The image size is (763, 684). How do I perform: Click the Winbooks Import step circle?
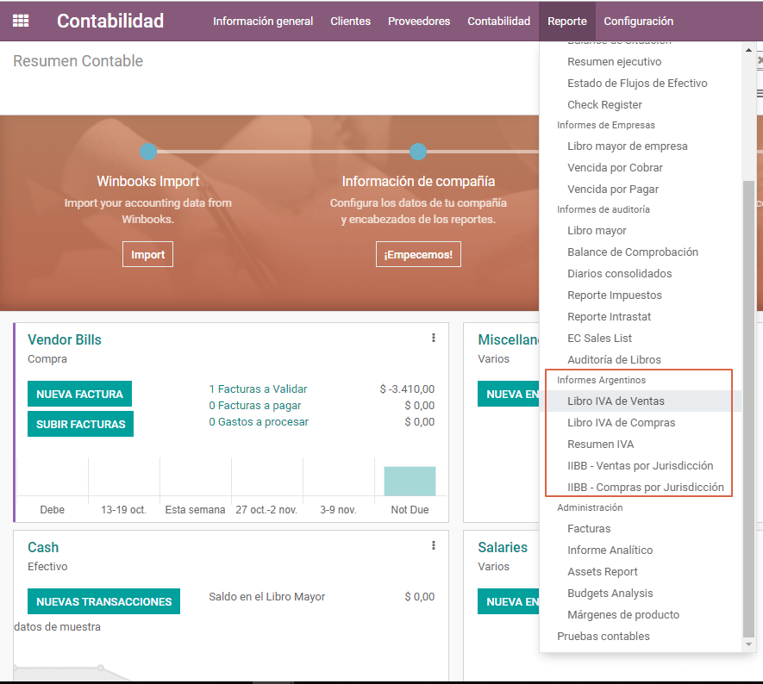click(148, 152)
